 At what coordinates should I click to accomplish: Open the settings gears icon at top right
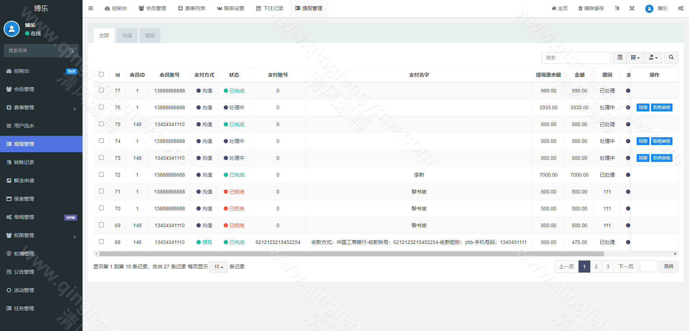pyautogui.click(x=681, y=8)
